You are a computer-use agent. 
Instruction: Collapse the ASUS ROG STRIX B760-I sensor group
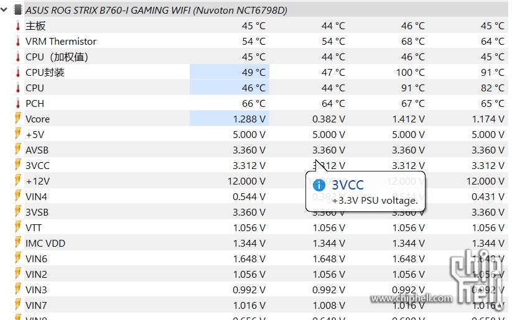4,10
